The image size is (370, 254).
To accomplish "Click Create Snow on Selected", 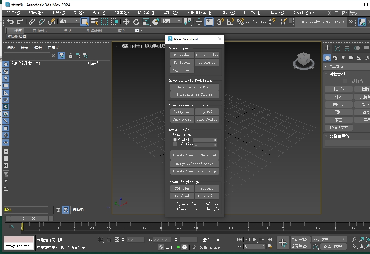I will [x=194, y=155].
